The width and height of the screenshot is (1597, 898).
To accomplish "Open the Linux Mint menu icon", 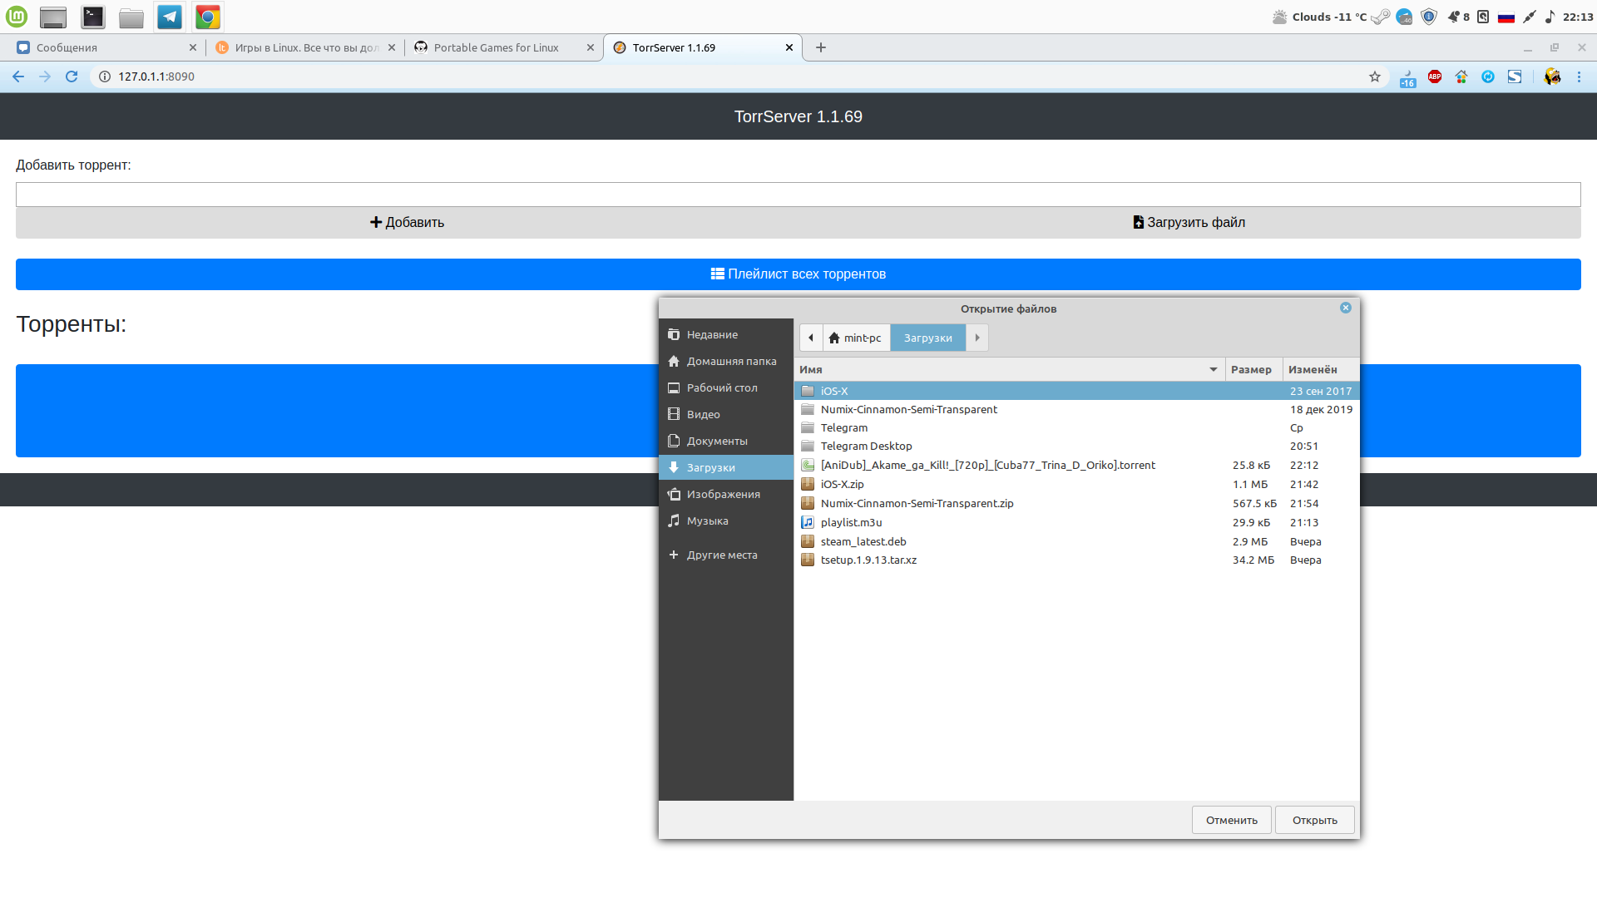I will click(x=17, y=17).
